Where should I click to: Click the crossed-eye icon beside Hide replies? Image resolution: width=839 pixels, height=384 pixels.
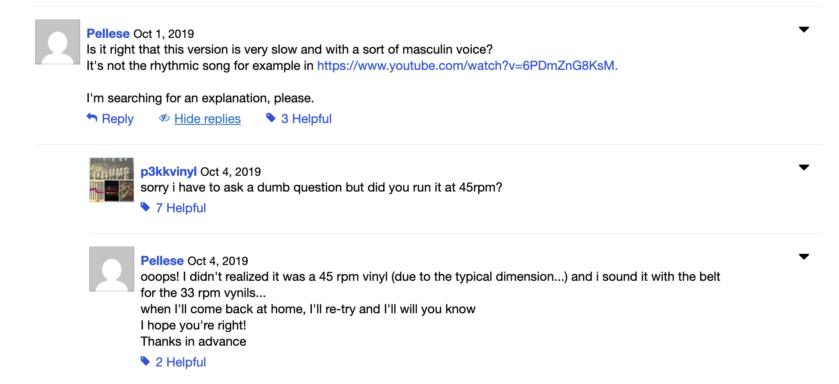pyautogui.click(x=164, y=118)
